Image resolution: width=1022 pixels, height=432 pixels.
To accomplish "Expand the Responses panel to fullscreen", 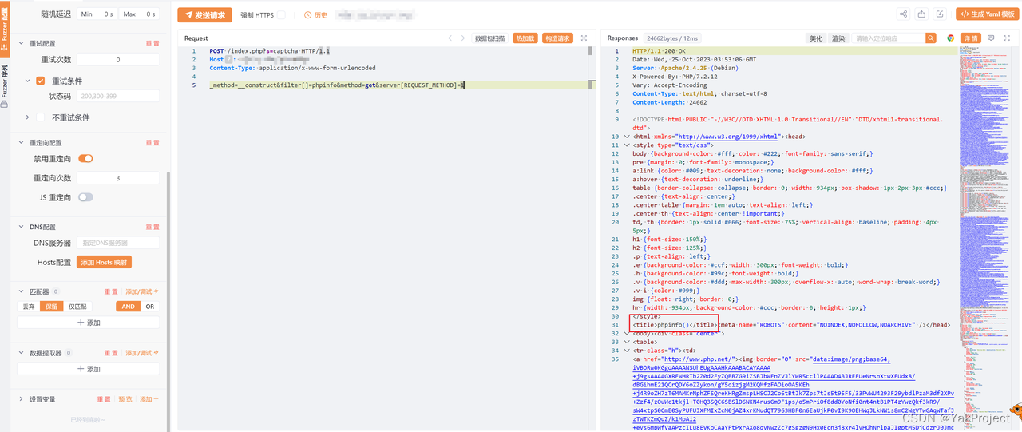I will [1007, 38].
